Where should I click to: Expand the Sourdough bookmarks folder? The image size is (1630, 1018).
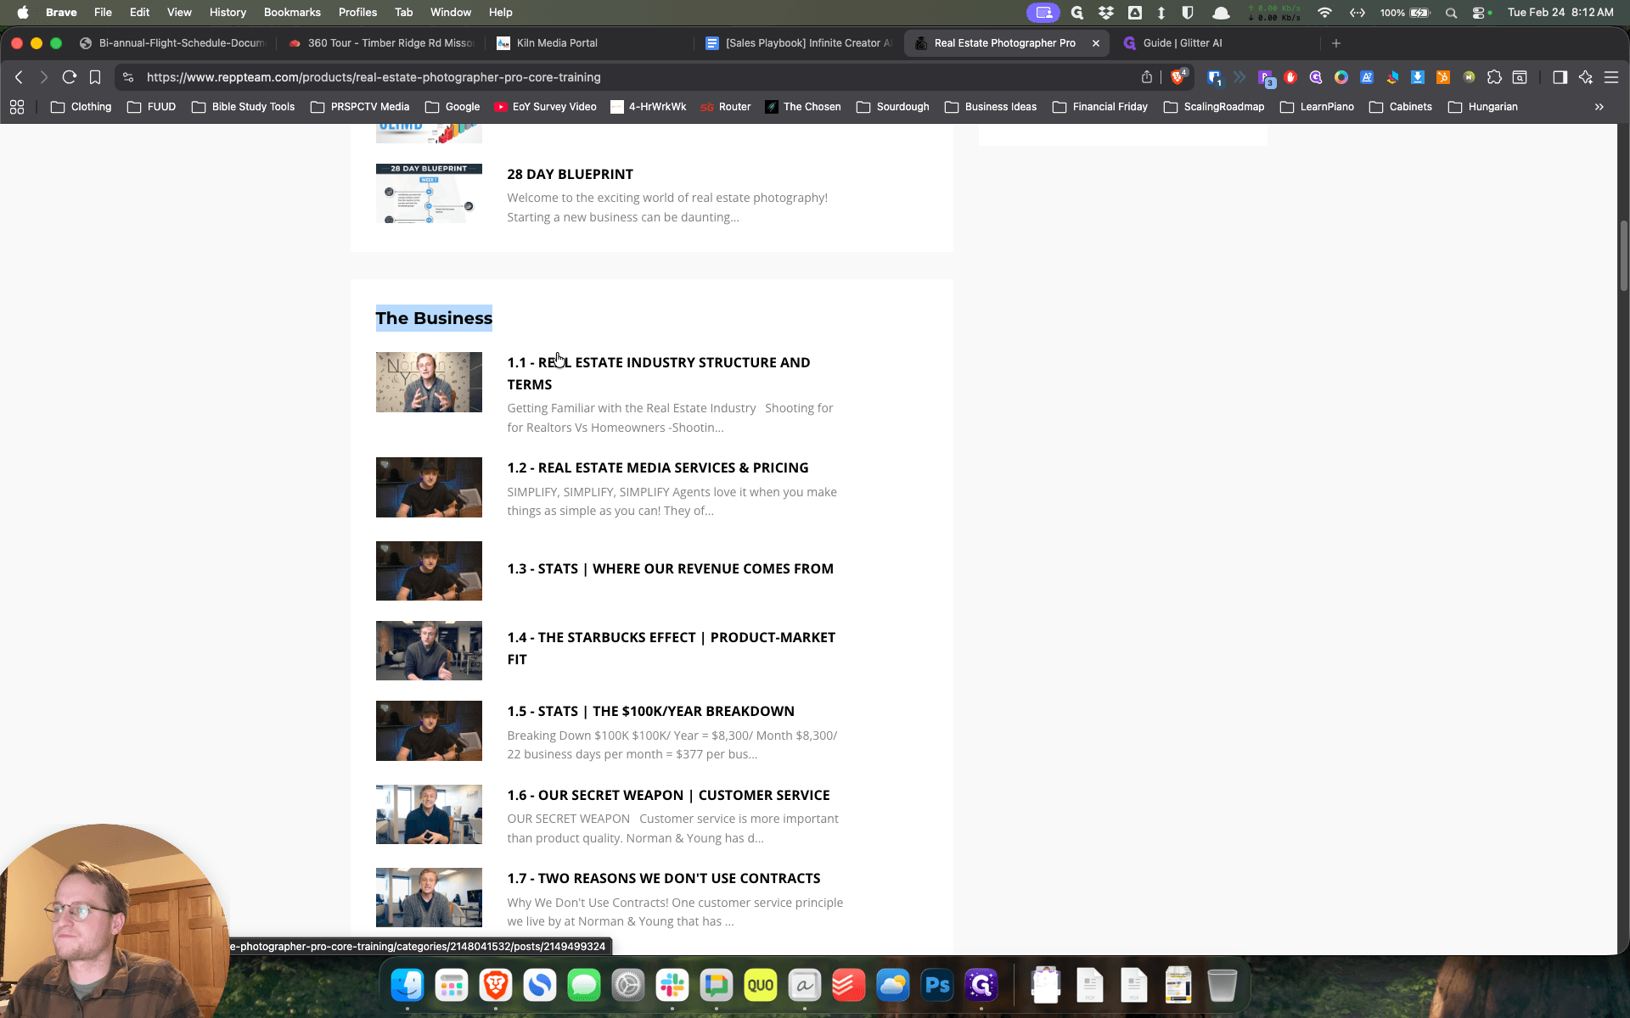[893, 107]
